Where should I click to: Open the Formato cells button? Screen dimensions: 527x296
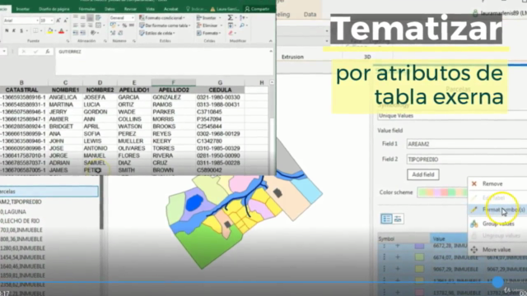click(x=208, y=33)
